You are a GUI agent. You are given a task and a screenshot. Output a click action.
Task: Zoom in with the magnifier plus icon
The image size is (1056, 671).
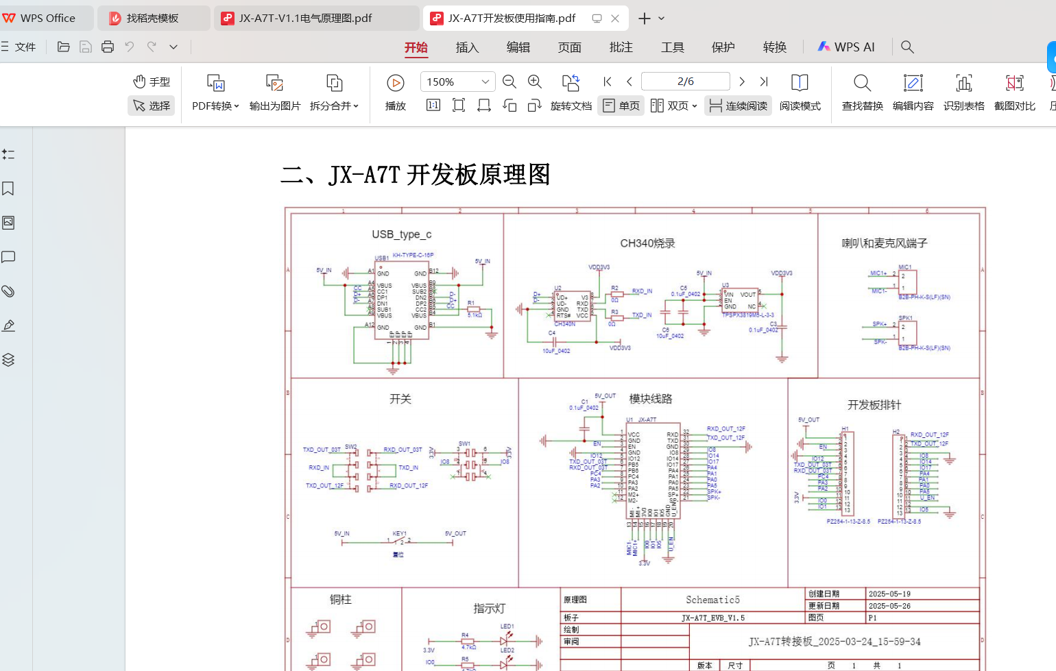pos(535,81)
